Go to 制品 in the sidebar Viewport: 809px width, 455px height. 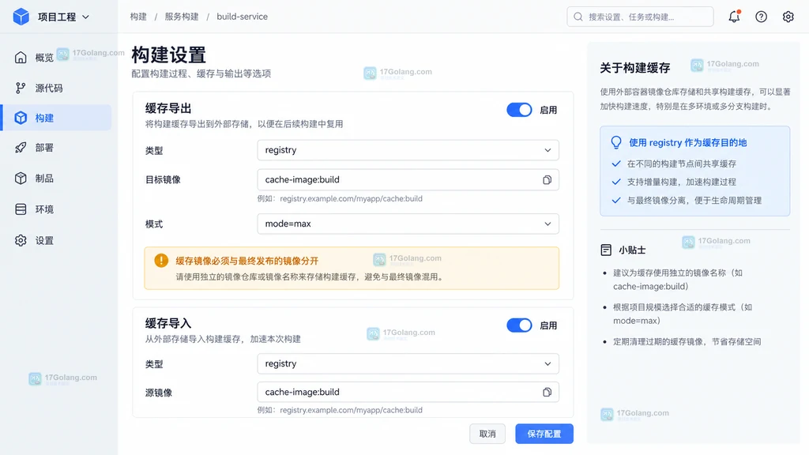[x=57, y=179]
